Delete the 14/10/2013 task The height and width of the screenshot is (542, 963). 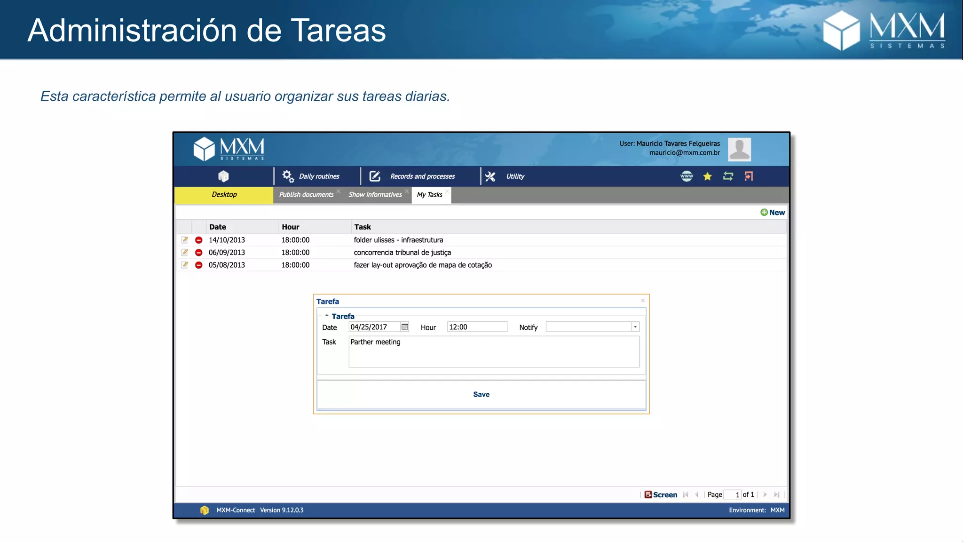point(198,240)
